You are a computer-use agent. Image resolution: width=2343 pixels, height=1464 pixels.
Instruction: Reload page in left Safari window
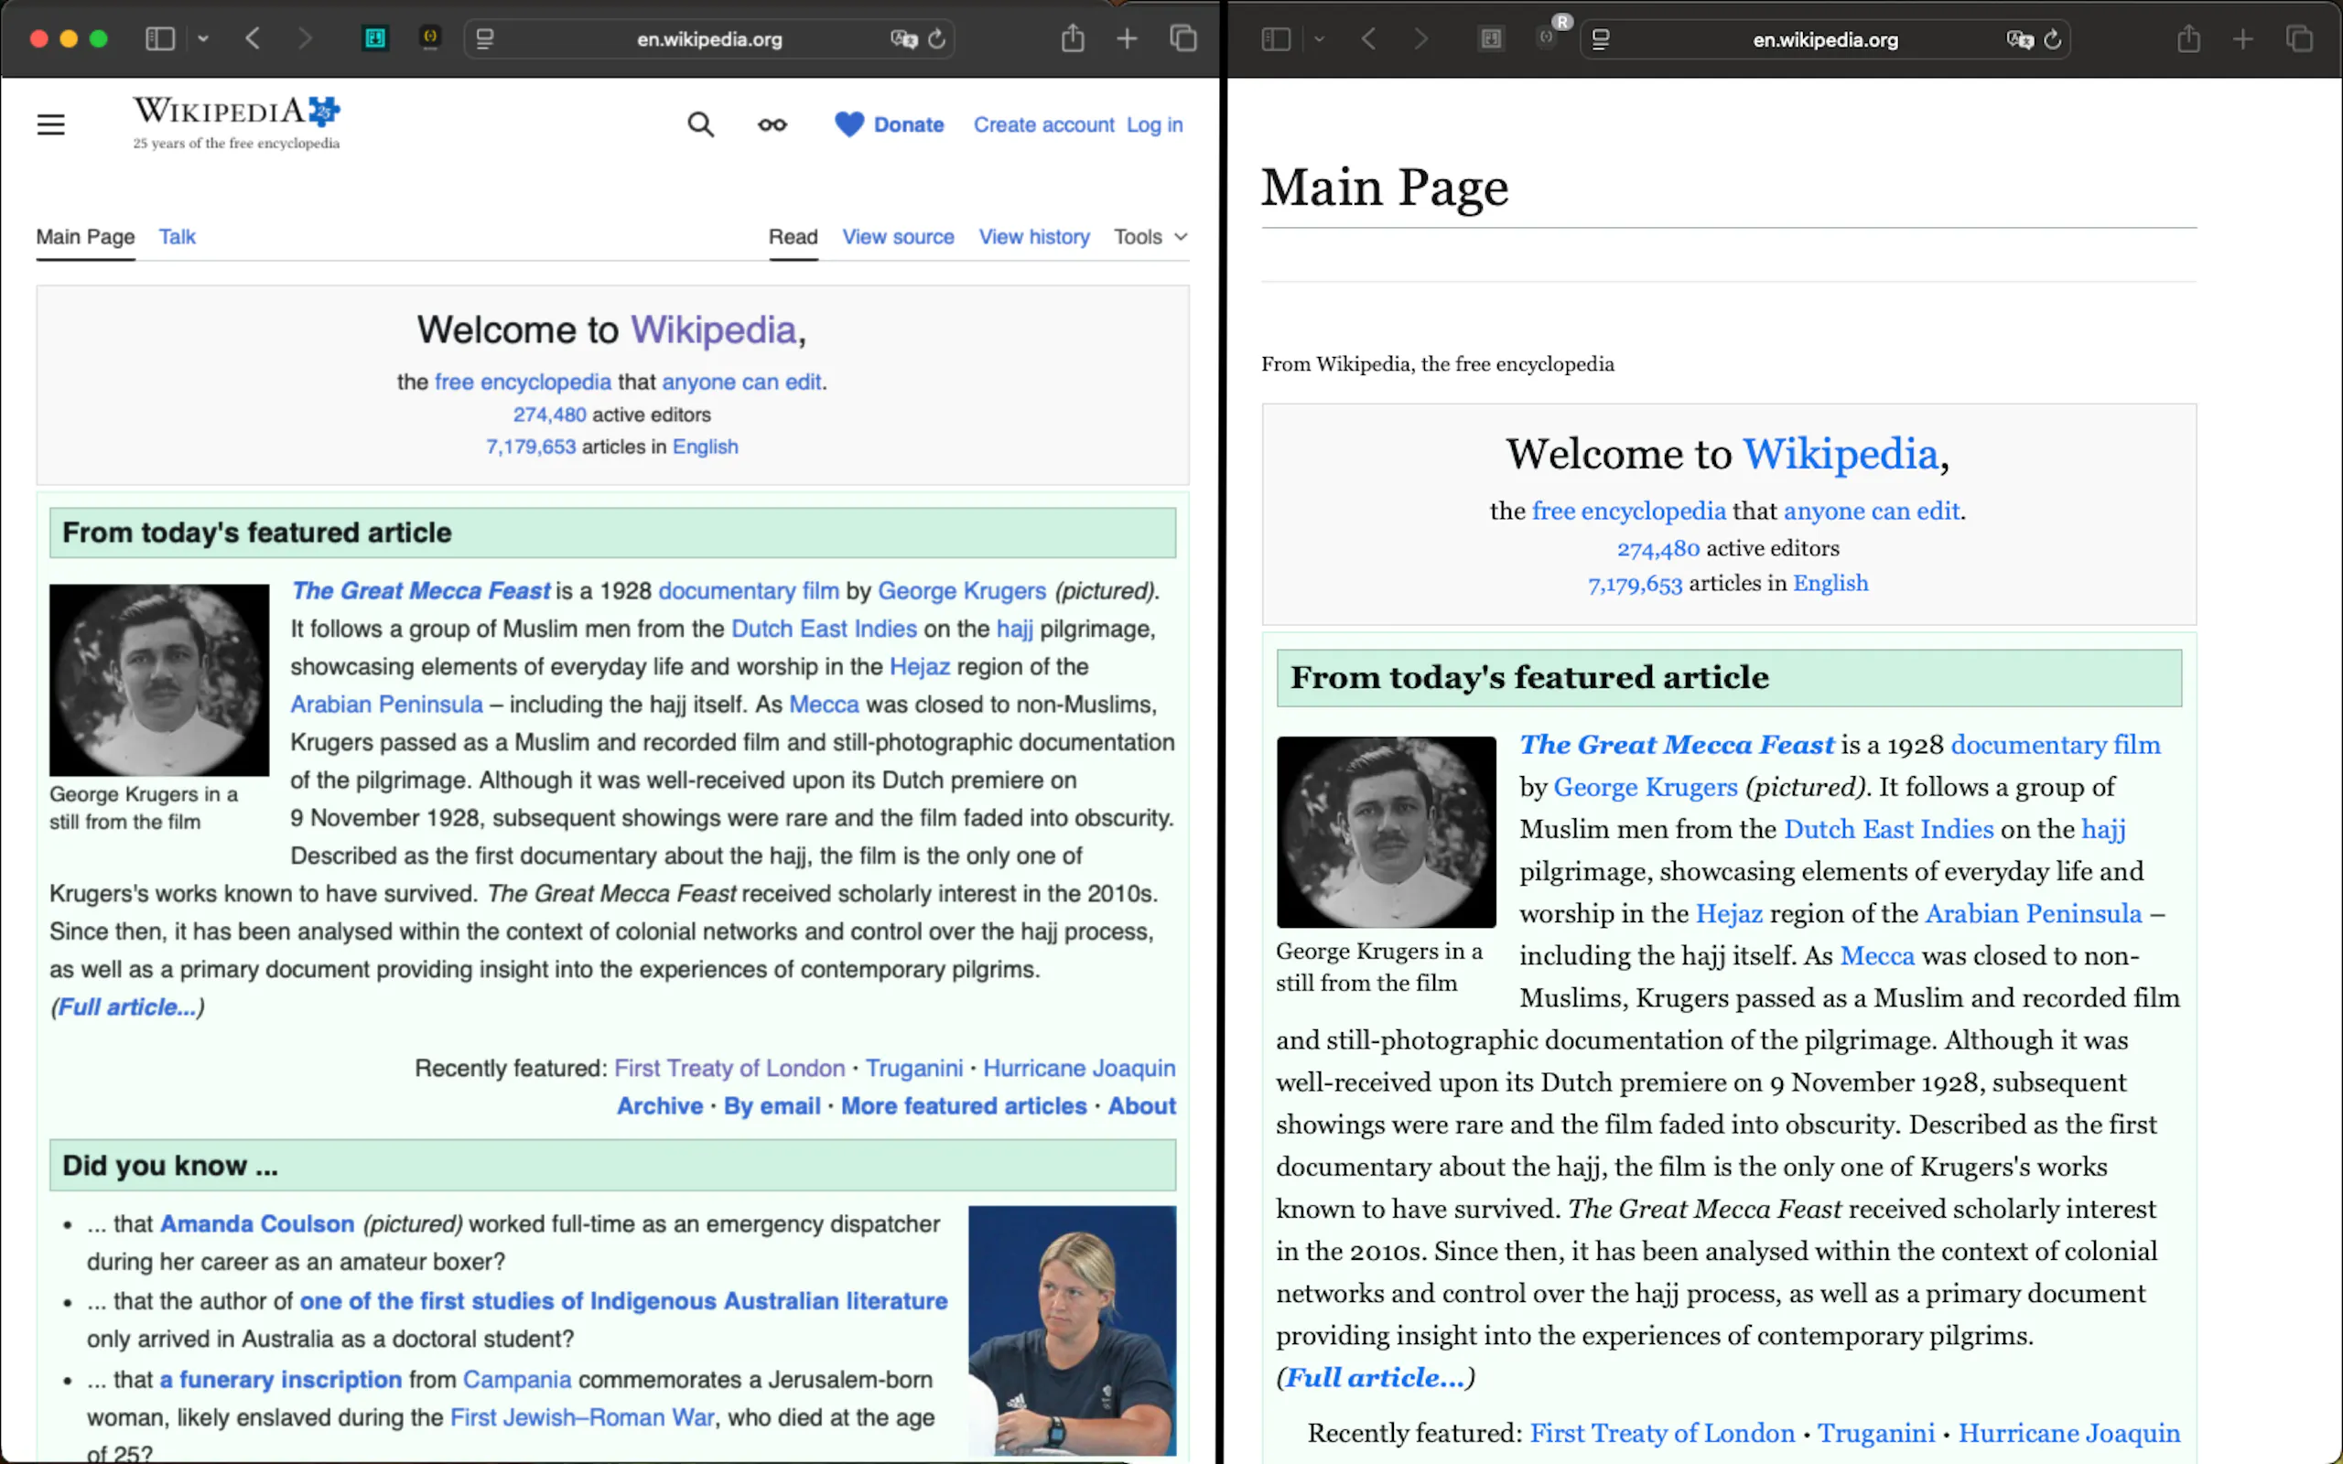tap(936, 38)
